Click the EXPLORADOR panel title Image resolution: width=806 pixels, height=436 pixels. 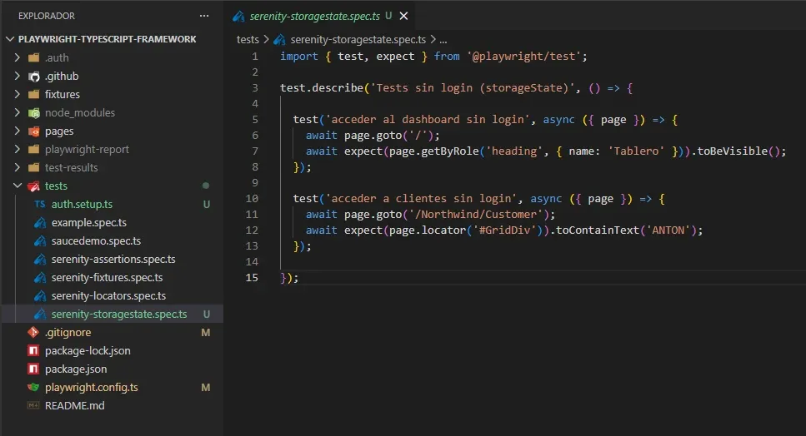click(47, 16)
